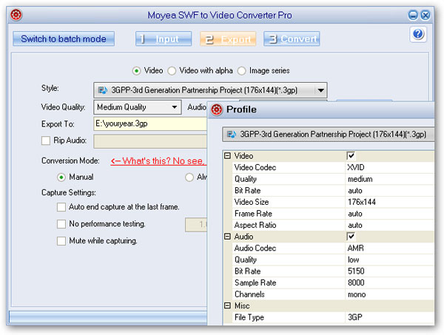Screen dimensions: 444x335
Task: Collapse the Video group in Profile
Action: coord(227,155)
